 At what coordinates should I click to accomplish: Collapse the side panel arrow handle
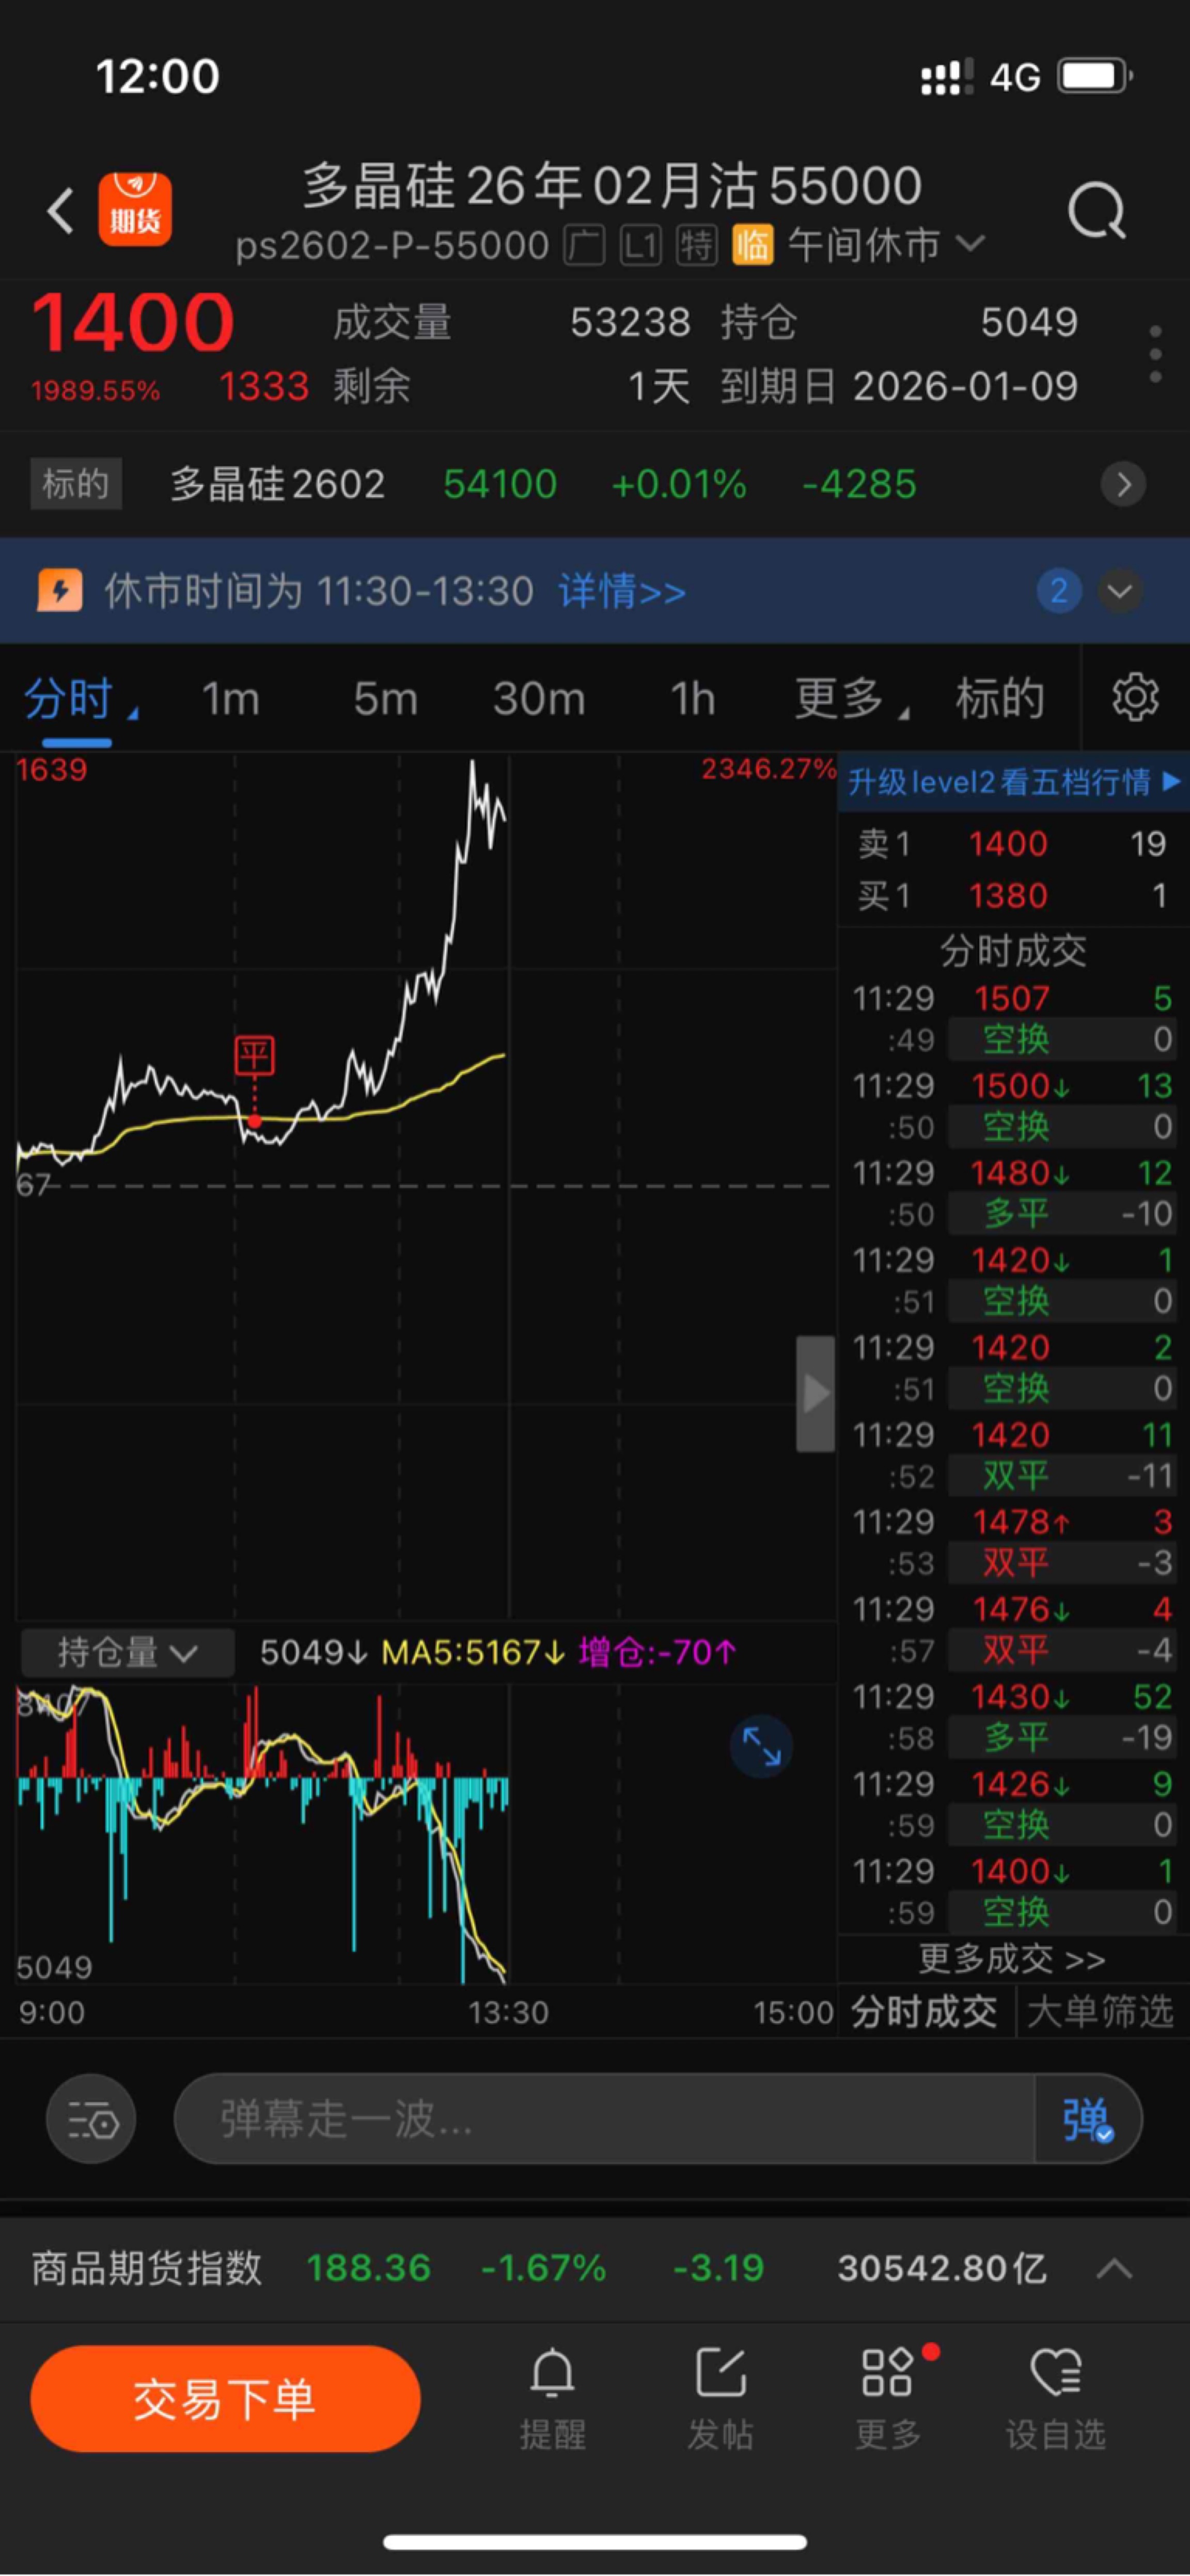pyautogui.click(x=815, y=1393)
